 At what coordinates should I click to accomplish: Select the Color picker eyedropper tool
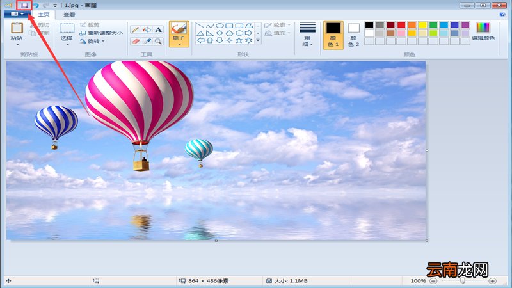coord(147,41)
